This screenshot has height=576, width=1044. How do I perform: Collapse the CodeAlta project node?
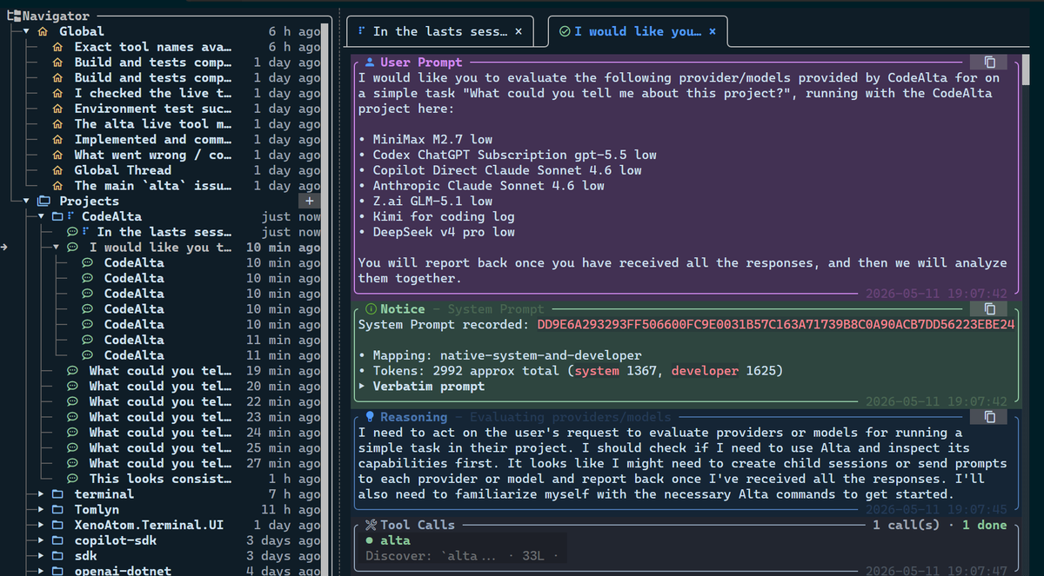pos(42,216)
